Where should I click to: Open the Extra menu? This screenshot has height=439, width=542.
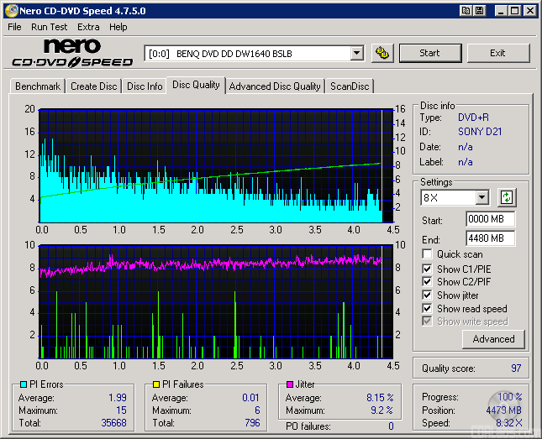point(88,27)
